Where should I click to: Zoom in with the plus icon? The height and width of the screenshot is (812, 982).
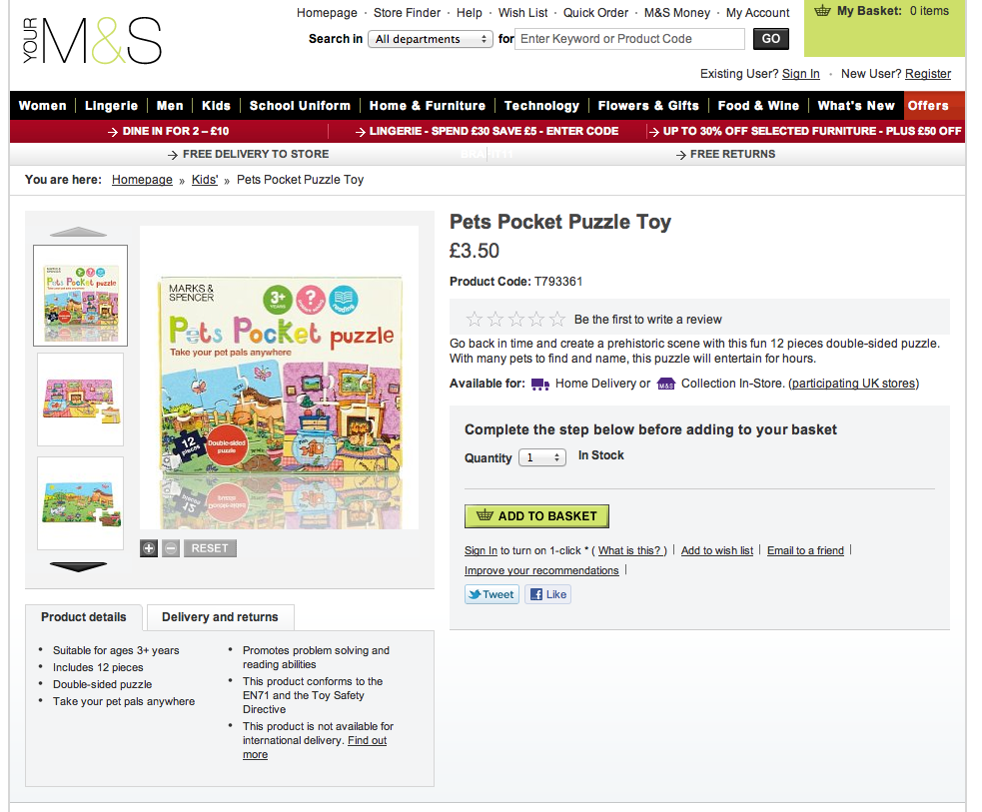point(149,548)
